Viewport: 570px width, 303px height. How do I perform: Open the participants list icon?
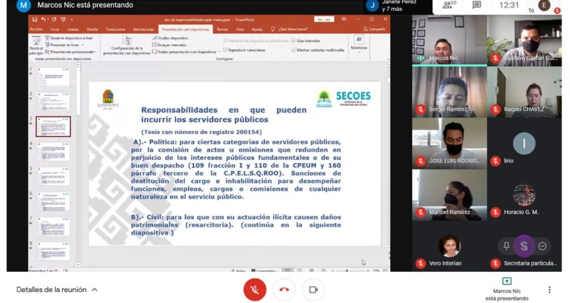click(448, 6)
